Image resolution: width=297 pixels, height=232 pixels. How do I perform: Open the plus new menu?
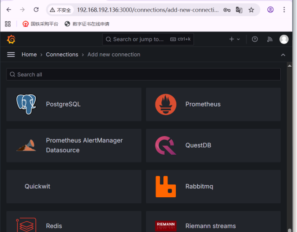pyautogui.click(x=234, y=39)
